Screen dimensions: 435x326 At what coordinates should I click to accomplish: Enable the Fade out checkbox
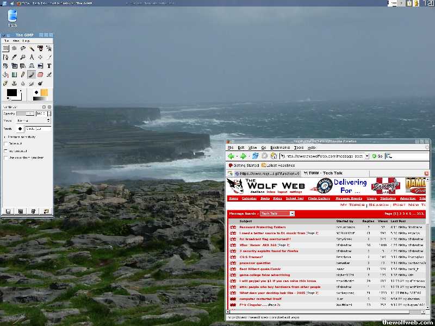tap(6, 143)
